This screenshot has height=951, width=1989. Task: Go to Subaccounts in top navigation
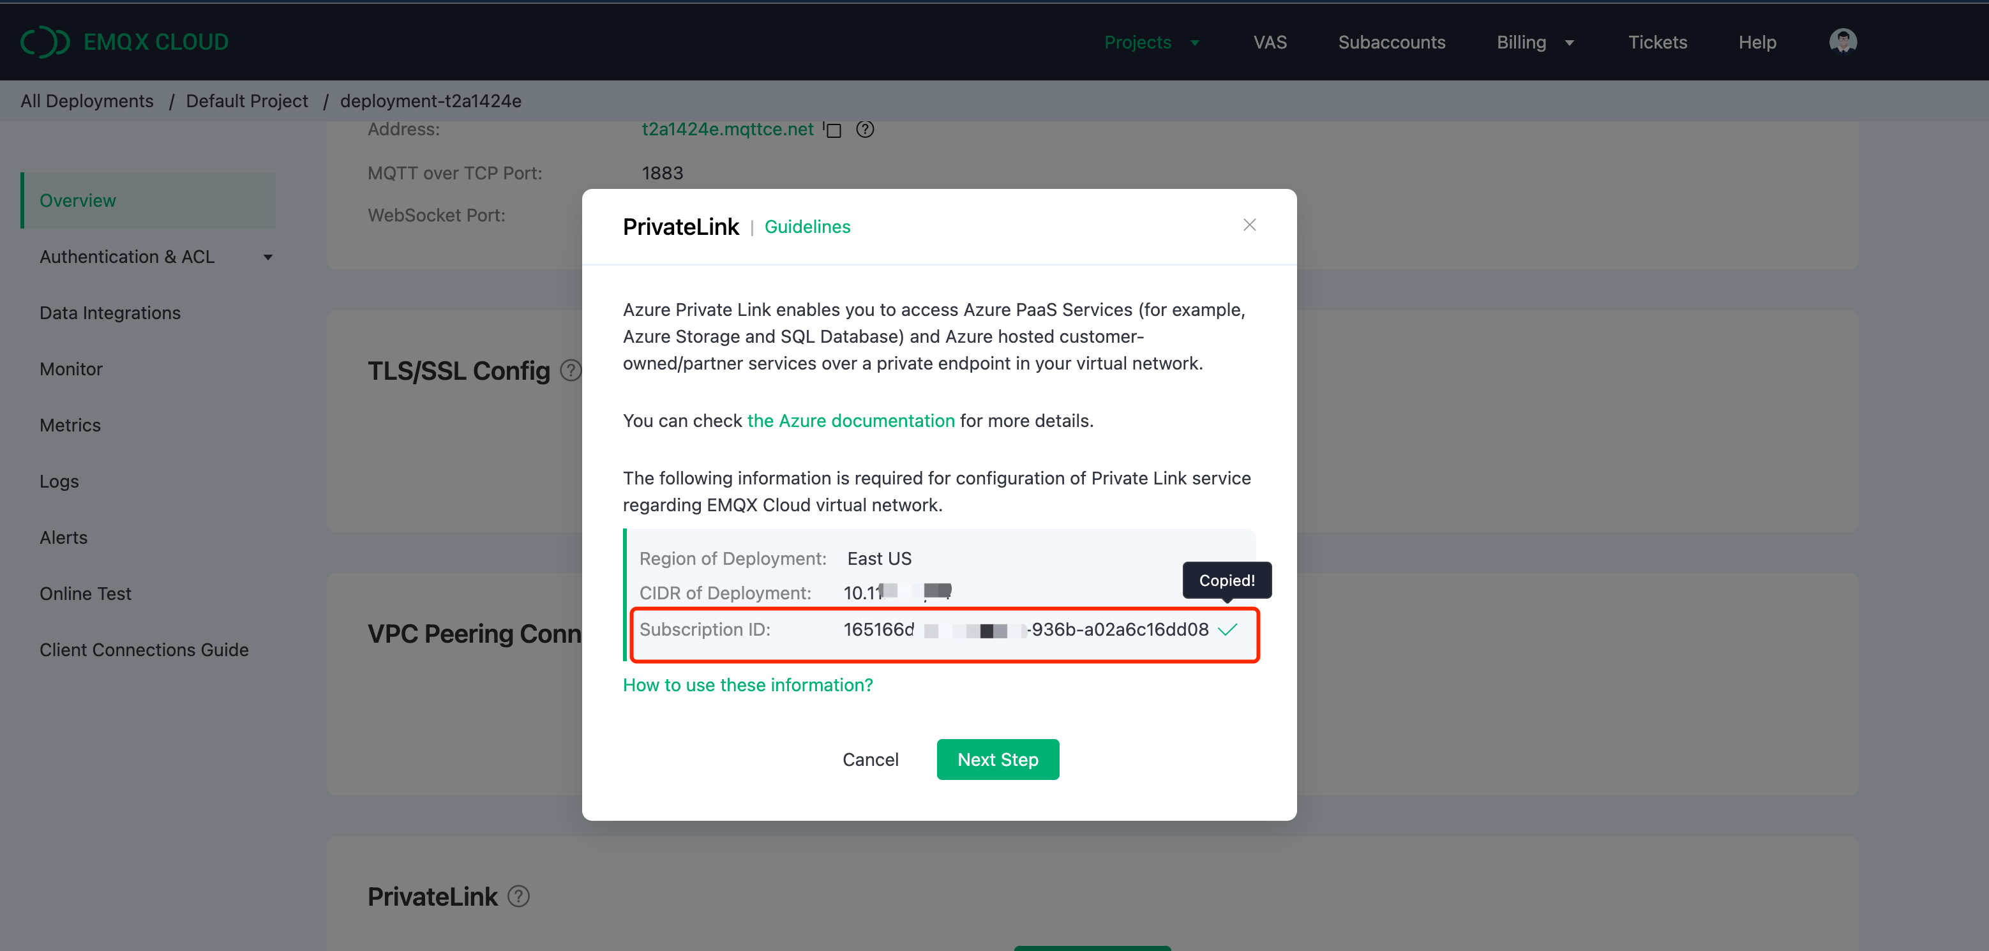coord(1392,43)
